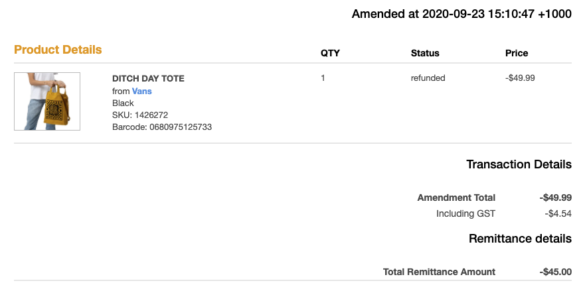This screenshot has width=585, height=289.
Task: Select the Including GST amount -$4.54
Action: (x=558, y=214)
